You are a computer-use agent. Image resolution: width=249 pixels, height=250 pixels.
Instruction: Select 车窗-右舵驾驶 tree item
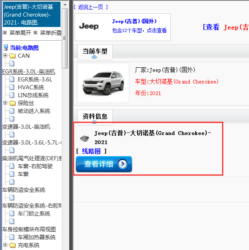pyautogui.click(x=35, y=166)
